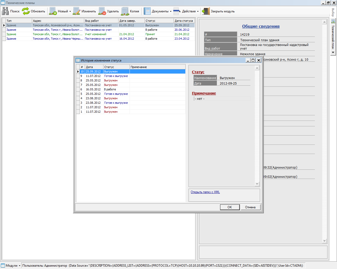337x269 pixels.
Task: Open the 'Открыть папку с XML' link
Action: click(205, 192)
